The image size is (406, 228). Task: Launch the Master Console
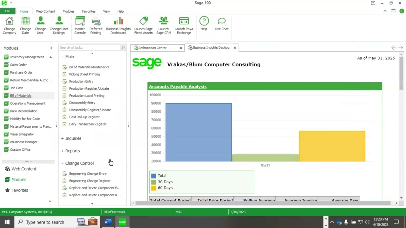[x=80, y=25]
